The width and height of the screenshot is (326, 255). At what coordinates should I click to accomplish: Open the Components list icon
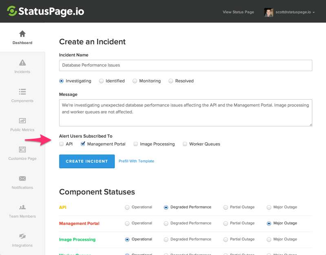[x=22, y=91]
